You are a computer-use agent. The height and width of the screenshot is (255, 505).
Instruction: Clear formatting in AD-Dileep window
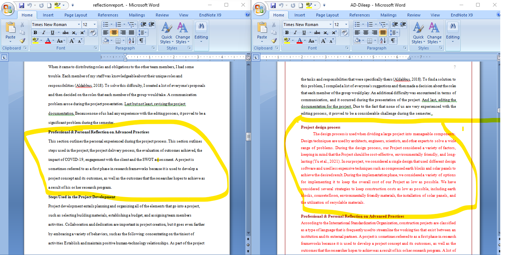pos(345,33)
